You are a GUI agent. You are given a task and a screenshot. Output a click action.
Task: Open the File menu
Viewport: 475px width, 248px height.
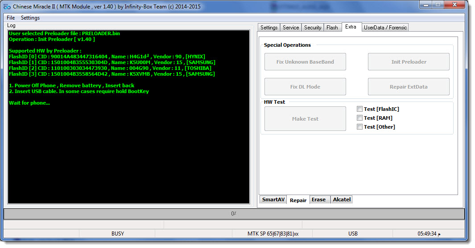tap(11, 18)
